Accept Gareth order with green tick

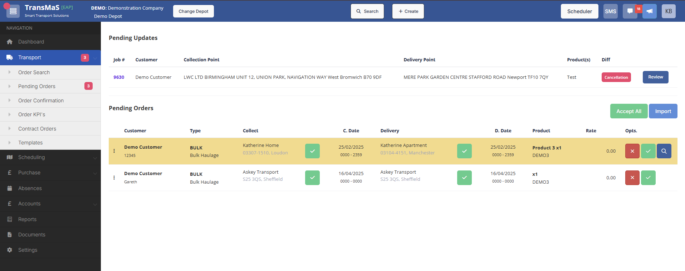[648, 178]
